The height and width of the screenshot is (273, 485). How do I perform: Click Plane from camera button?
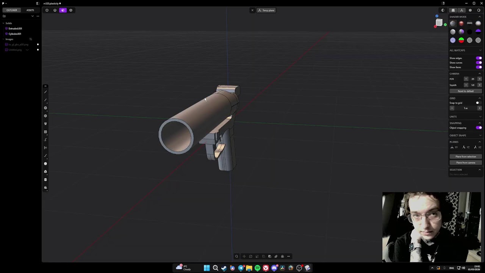[x=466, y=163]
